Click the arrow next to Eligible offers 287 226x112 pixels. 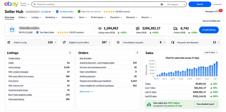(109, 42)
